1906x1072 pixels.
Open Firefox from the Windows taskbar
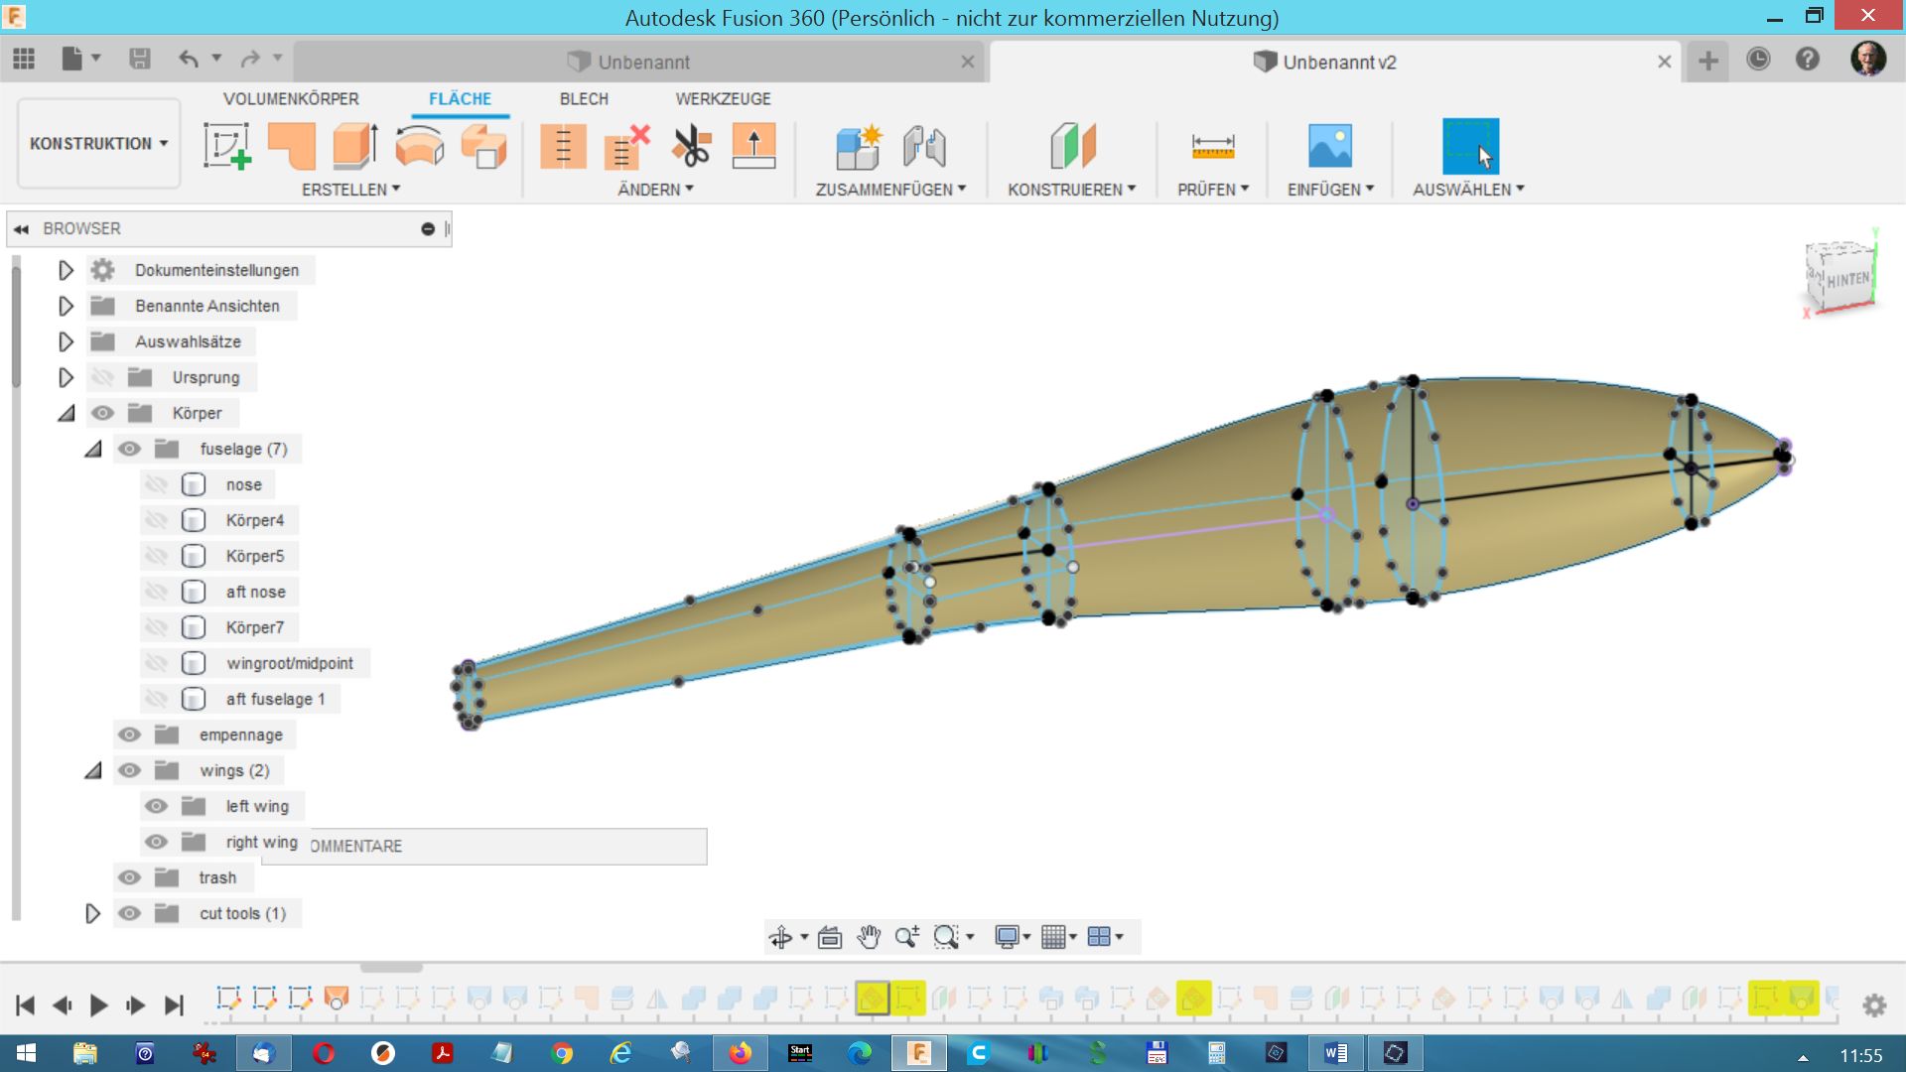(x=741, y=1053)
